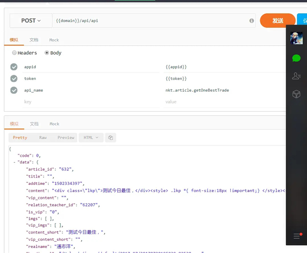Switch to response 文档 tab
The image size is (307, 253).
click(34, 124)
